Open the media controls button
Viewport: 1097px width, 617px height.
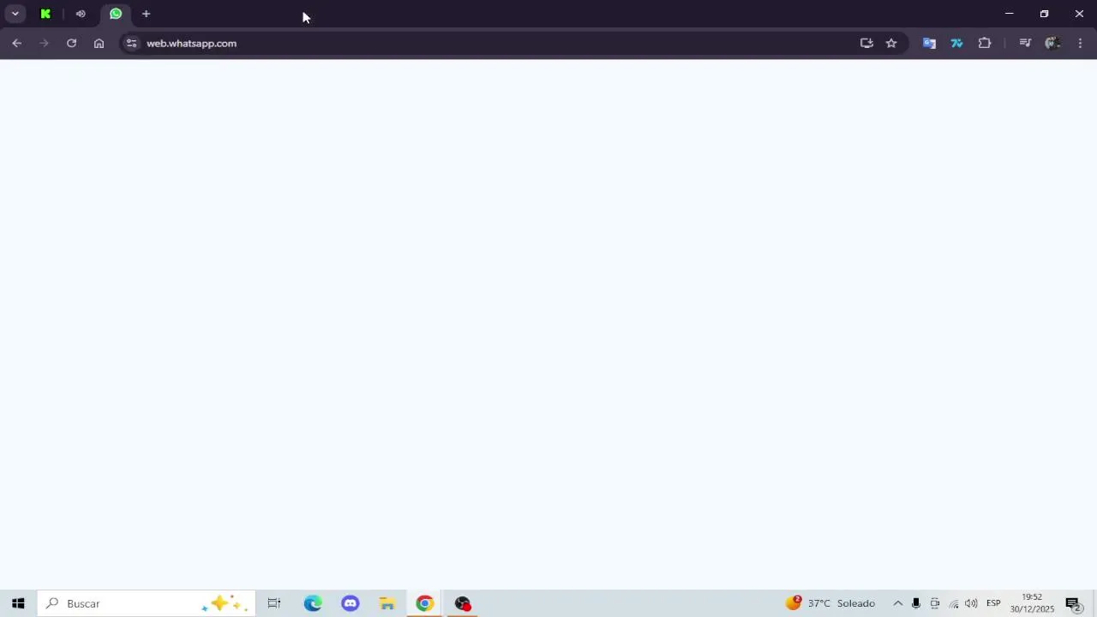[x=1025, y=43]
